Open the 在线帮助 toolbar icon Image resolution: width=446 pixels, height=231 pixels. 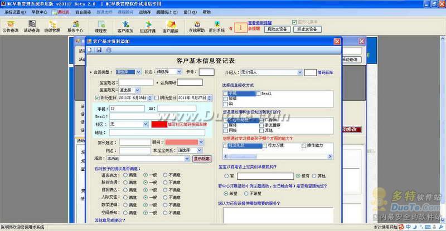coord(197,26)
